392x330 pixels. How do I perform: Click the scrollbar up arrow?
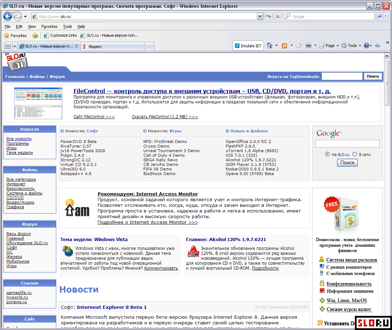pyautogui.click(x=387, y=56)
